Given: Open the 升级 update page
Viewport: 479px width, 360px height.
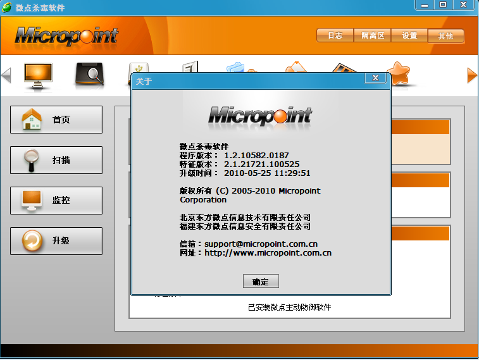Looking at the screenshot, I should tap(56, 241).
